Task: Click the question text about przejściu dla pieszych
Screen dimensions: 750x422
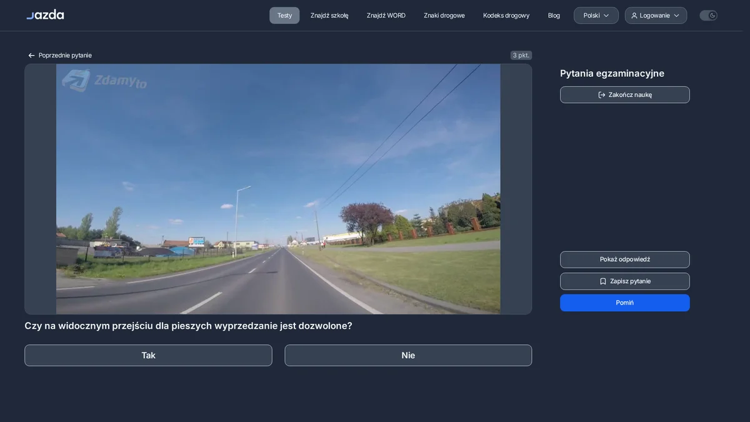Action: [x=188, y=326]
